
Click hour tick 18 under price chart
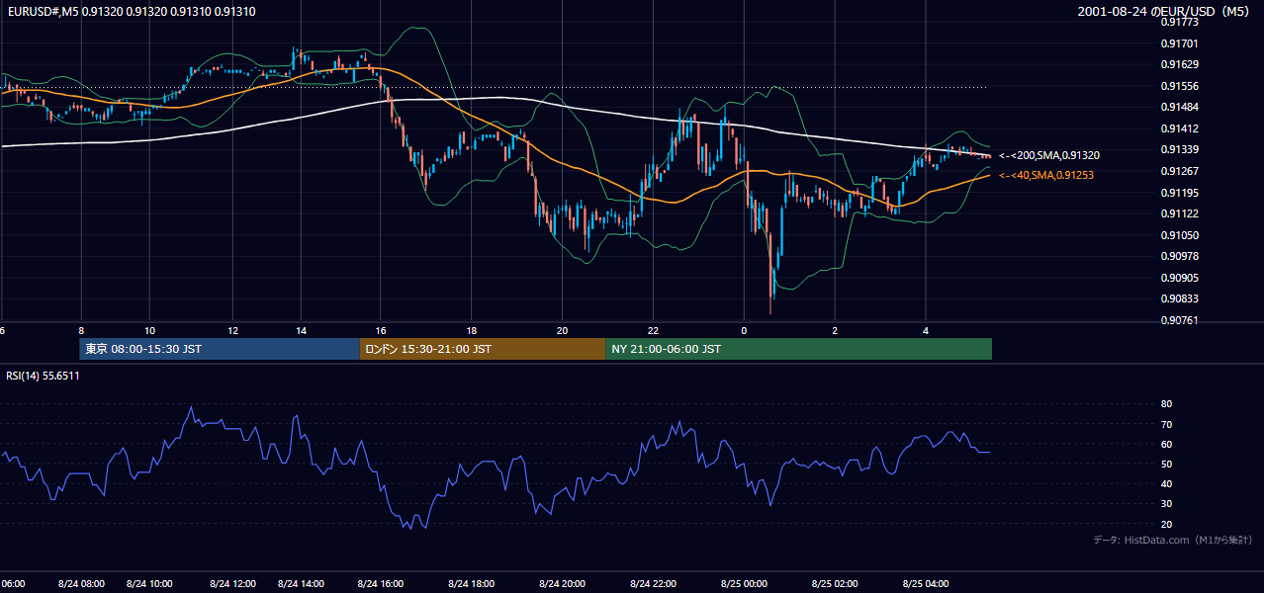click(x=472, y=330)
